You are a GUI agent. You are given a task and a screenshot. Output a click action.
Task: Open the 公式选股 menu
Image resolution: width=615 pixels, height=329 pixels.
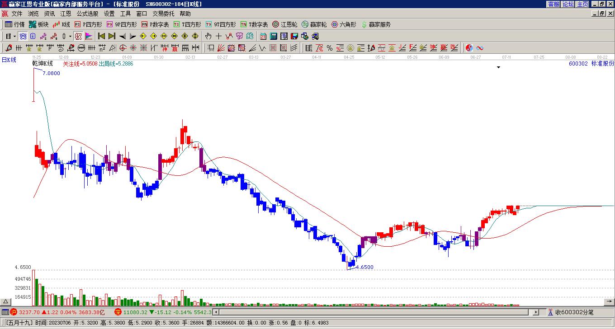coord(87,14)
